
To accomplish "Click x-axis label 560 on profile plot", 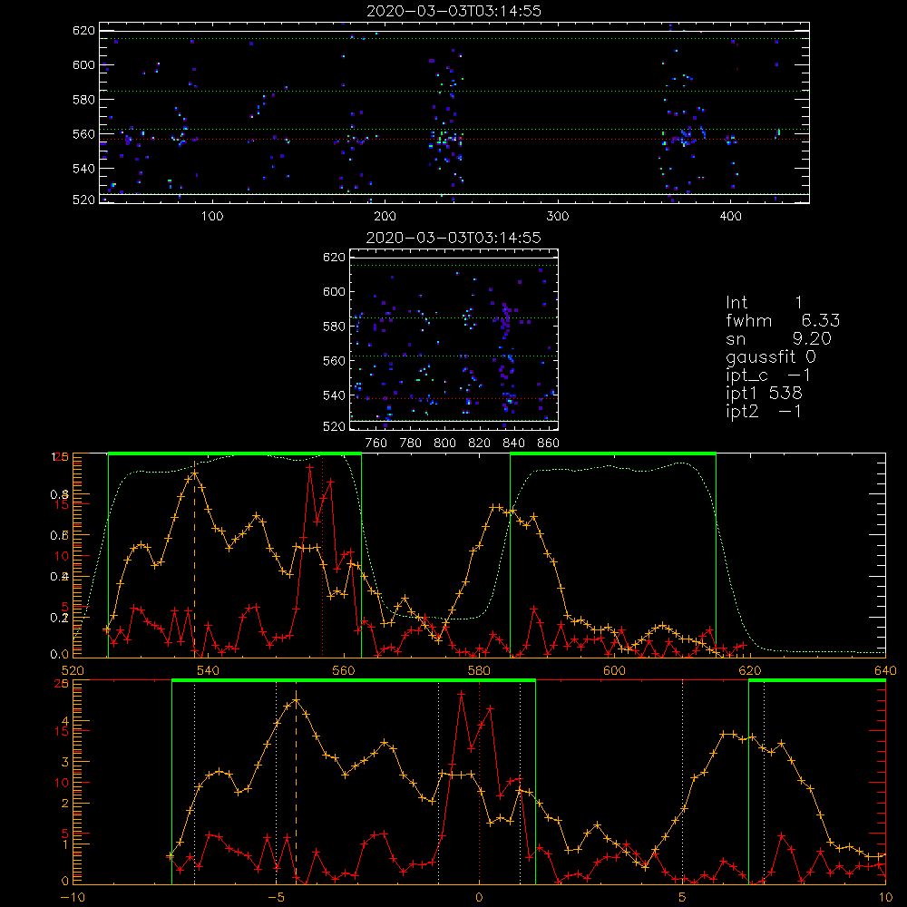I will click(344, 670).
